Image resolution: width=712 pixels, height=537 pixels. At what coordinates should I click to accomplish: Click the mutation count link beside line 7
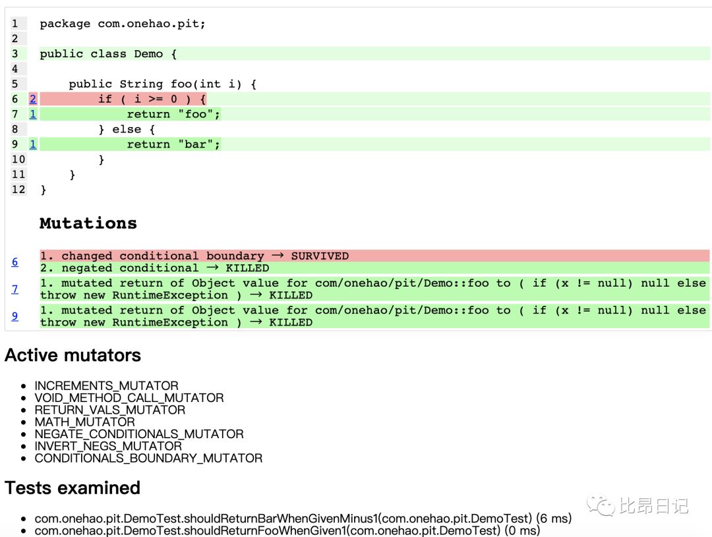pyautogui.click(x=33, y=114)
